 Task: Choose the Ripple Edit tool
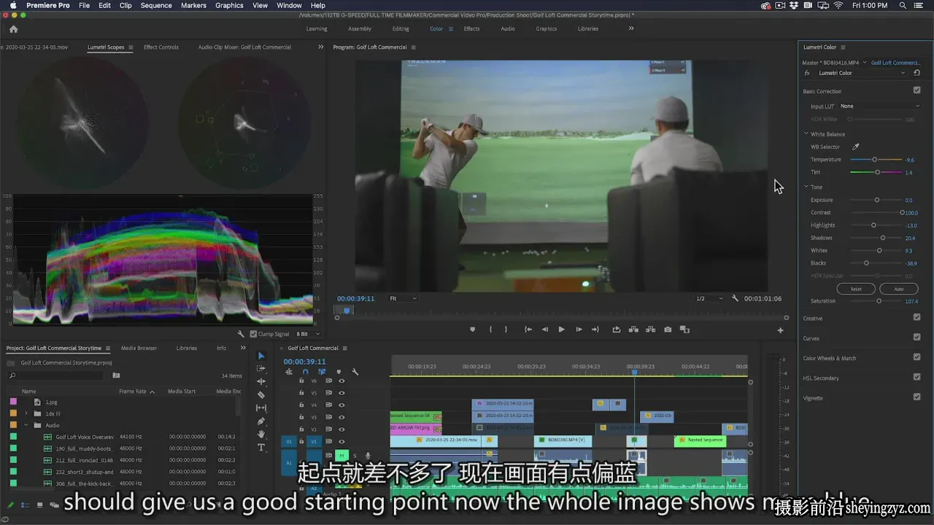pos(261,381)
